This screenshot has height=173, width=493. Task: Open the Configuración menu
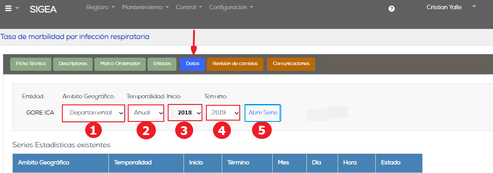coord(231,7)
